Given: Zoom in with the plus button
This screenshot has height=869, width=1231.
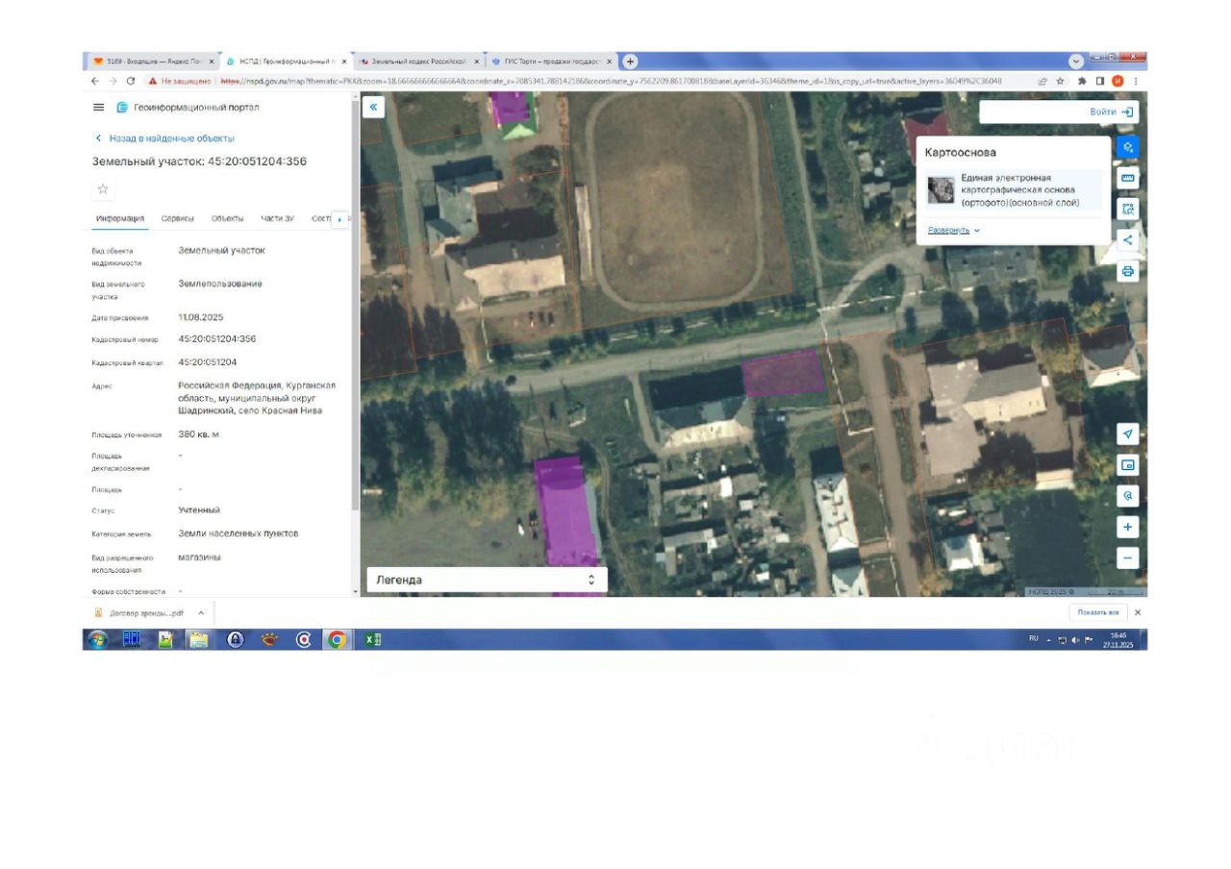Looking at the screenshot, I should click(1128, 527).
